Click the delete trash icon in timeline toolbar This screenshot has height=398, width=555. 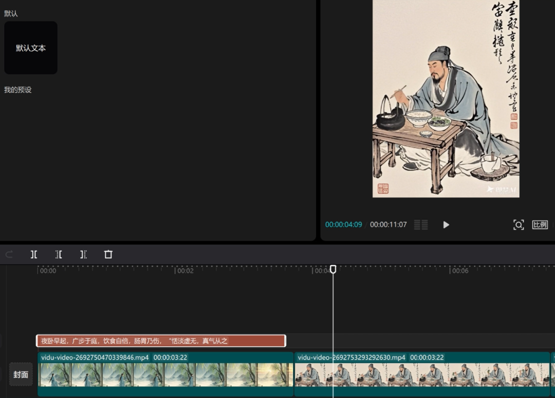tap(108, 254)
